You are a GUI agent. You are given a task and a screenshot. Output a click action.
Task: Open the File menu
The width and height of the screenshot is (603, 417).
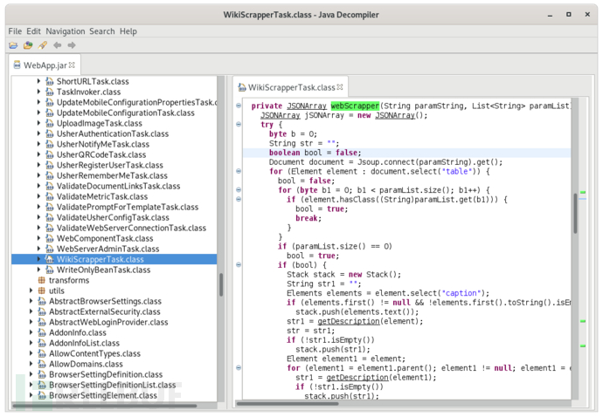coord(15,31)
